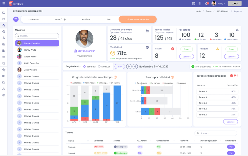
Task: Switch to the Archivos tab
Action: (86, 19)
